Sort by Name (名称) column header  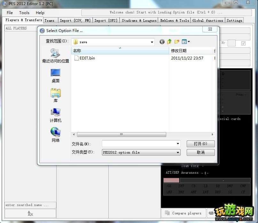[120, 51]
